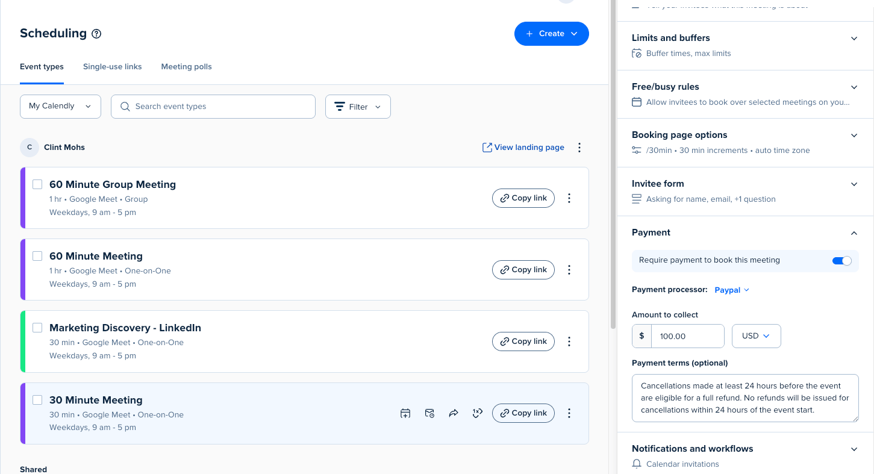The image size is (874, 474).
Task: Click the share arrow icon on 30 Minute Meeting
Action: tap(454, 413)
